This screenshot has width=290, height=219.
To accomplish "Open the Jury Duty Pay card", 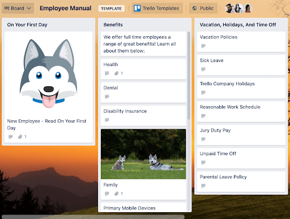I will tap(241, 135).
